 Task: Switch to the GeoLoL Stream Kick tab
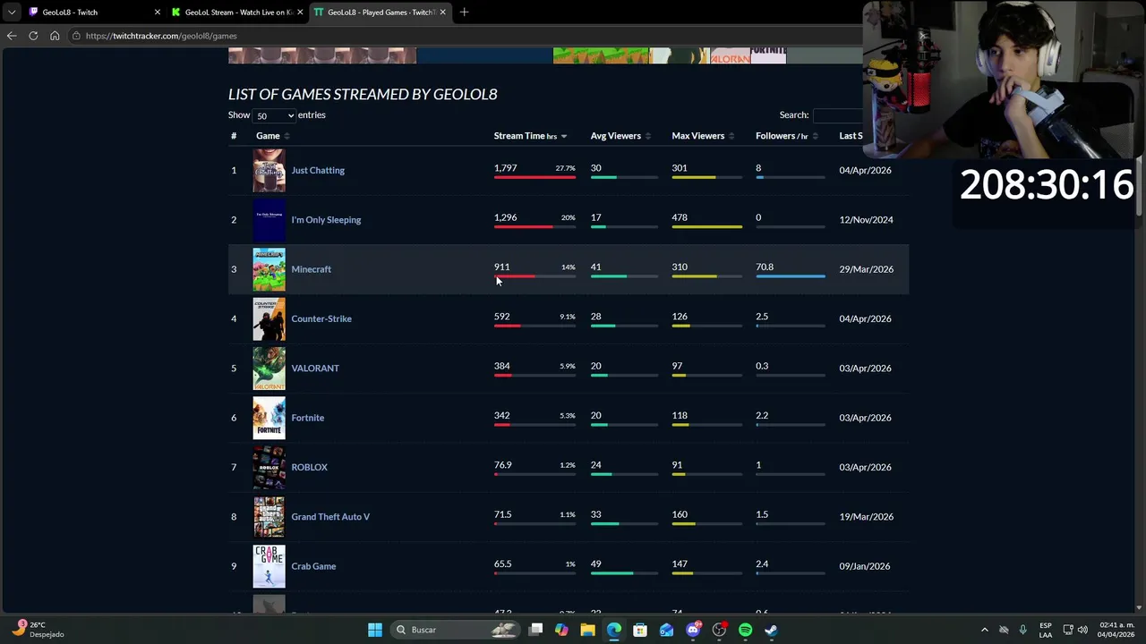click(237, 13)
